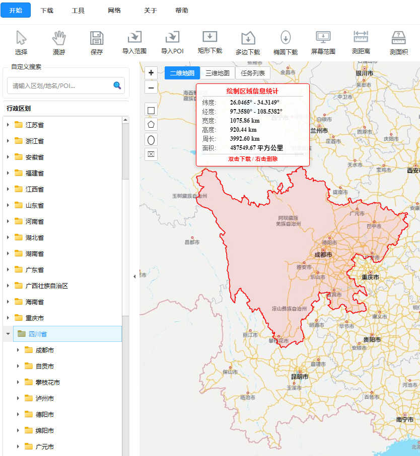Choose the 椭圆下载 ellipse download tool

click(286, 43)
